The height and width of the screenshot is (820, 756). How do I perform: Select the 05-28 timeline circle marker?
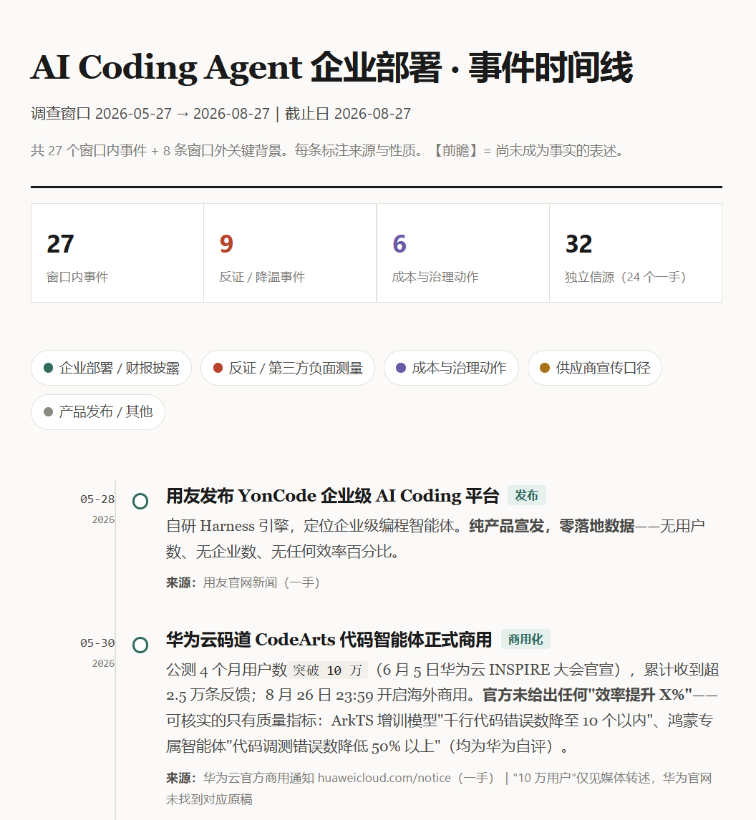coord(140,501)
